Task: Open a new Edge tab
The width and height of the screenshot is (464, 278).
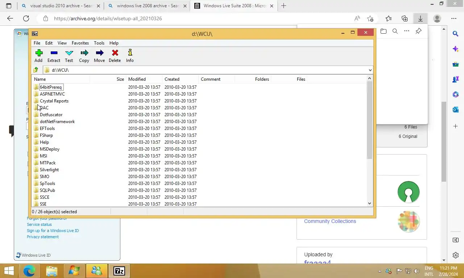Action: 283,6
